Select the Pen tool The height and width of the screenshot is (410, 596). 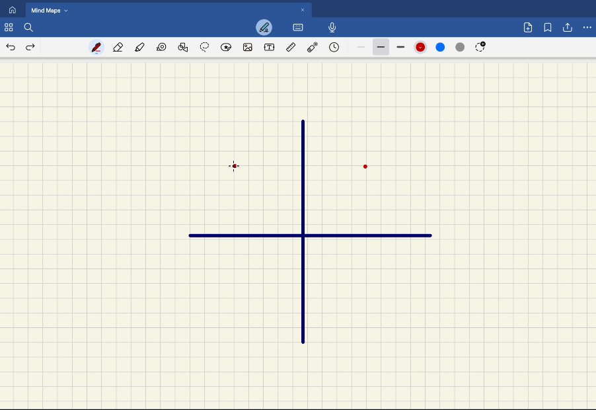pos(96,48)
